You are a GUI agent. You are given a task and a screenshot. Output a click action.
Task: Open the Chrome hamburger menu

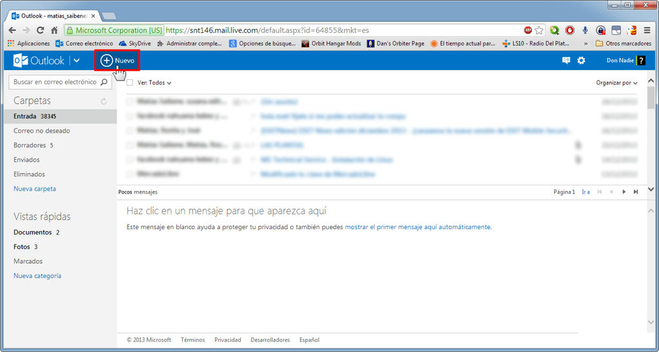647,30
